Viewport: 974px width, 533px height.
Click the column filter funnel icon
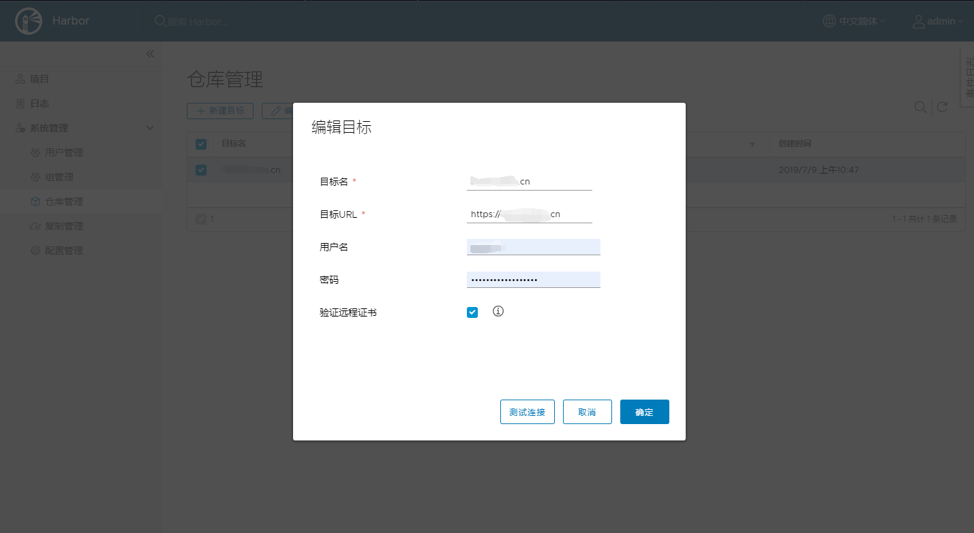[752, 144]
